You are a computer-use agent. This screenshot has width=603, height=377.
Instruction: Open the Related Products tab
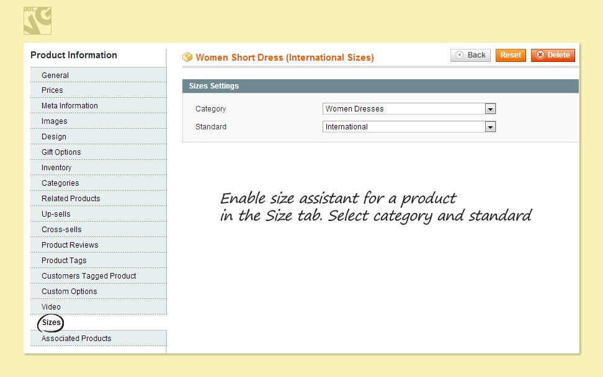coord(71,199)
